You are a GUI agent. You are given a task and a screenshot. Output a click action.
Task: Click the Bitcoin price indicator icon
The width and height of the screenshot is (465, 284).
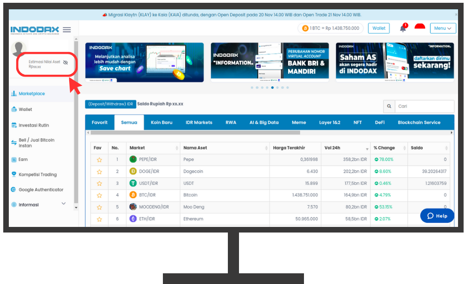[305, 28]
